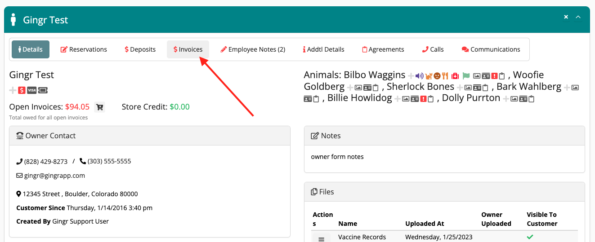Click the 'owner form notes' text
Screen dimensions: 595x242
point(337,157)
